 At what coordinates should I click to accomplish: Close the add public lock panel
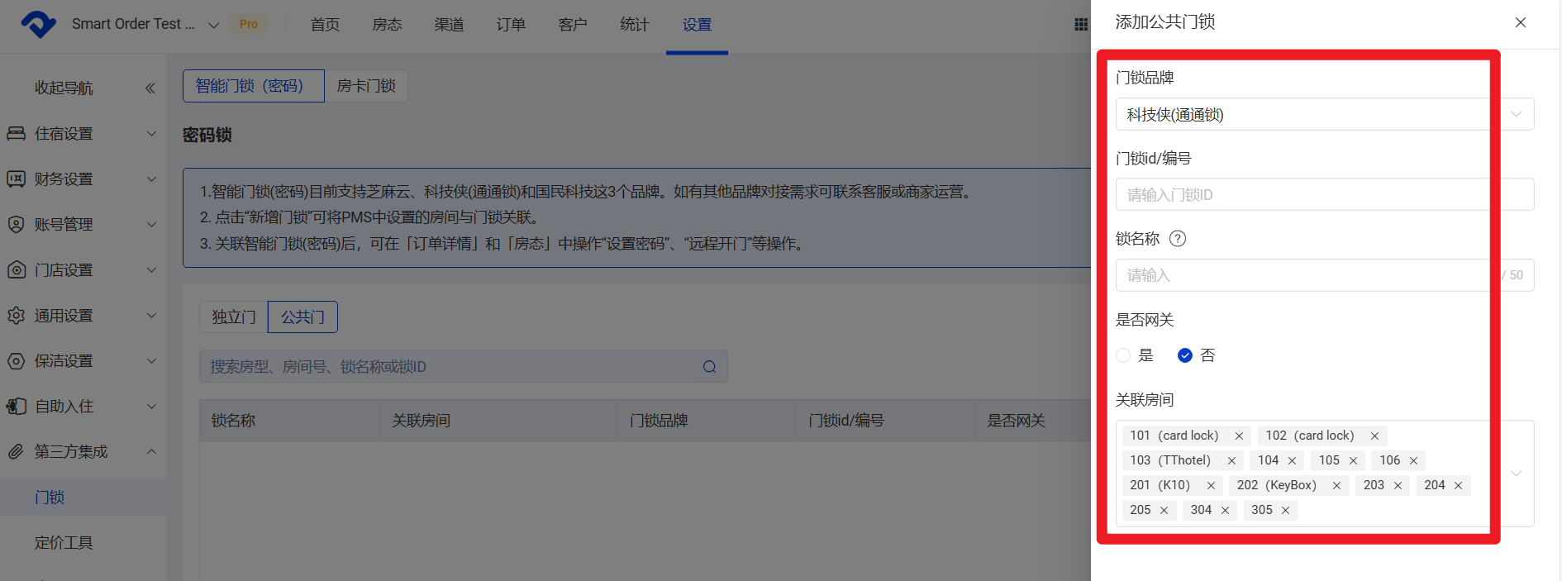(x=1520, y=22)
